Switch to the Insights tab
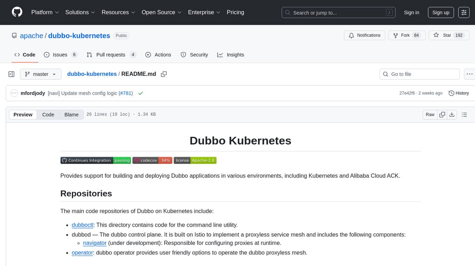475x266 pixels. click(231, 55)
